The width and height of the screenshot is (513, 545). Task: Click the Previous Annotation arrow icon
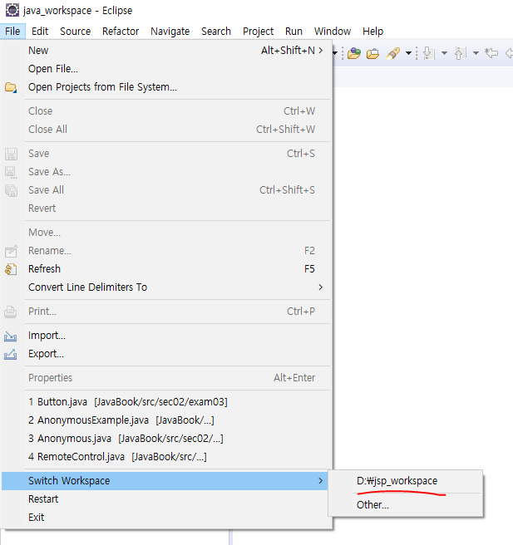pos(461,53)
